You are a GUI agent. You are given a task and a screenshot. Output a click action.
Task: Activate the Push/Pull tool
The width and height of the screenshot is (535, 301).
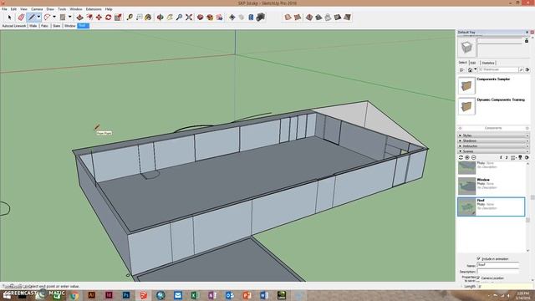click(80, 17)
